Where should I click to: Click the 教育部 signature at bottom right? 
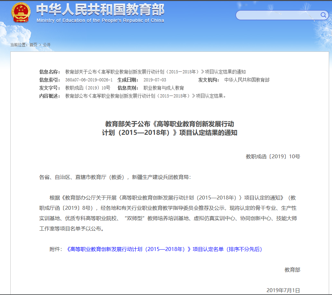click(x=292, y=270)
